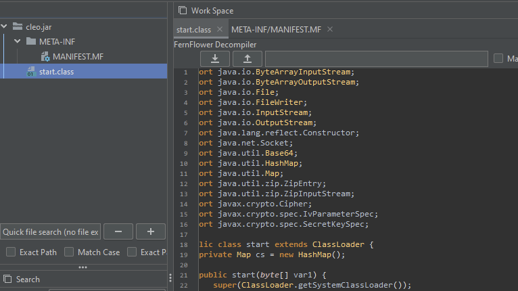518x291 pixels.
Task: Toggle the Match Case checkbox
Action: 69,252
